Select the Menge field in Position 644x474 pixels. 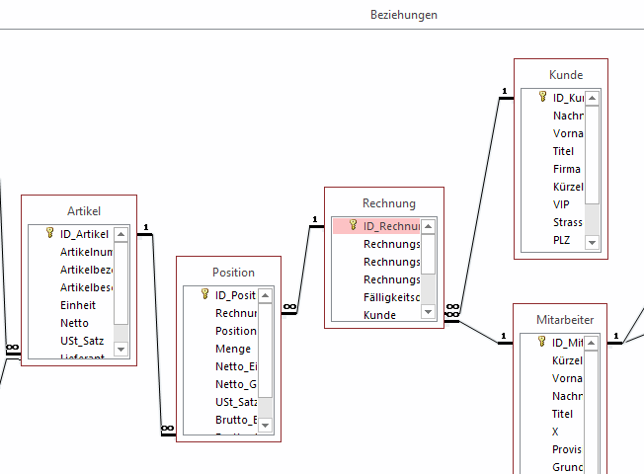[232, 349]
